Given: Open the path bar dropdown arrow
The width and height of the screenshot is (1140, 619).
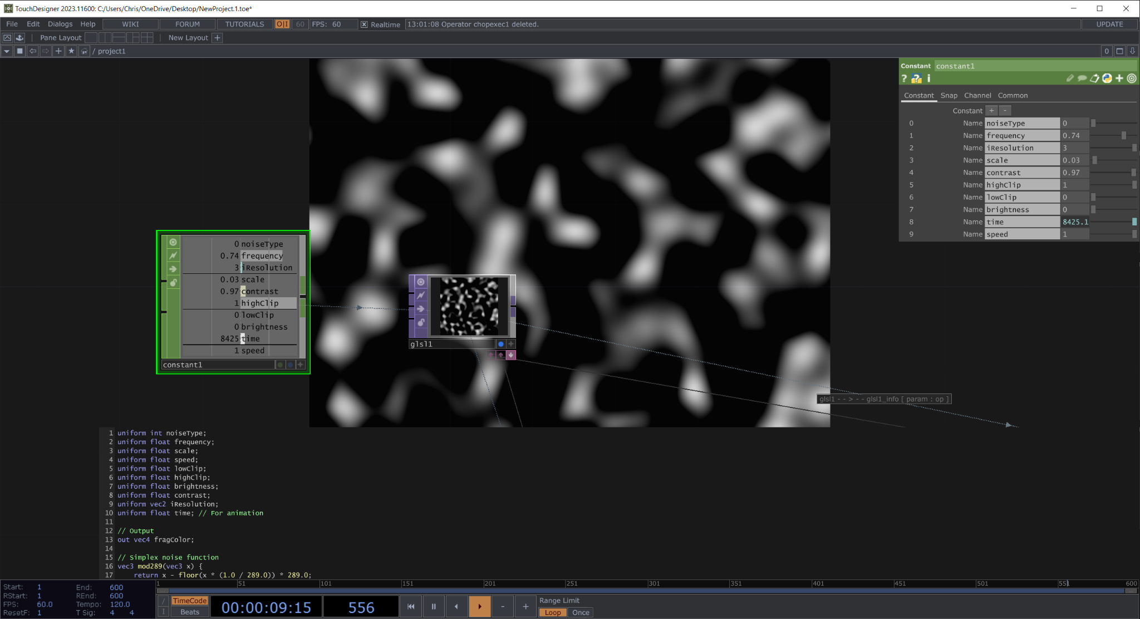Looking at the screenshot, I should pyautogui.click(x=7, y=51).
